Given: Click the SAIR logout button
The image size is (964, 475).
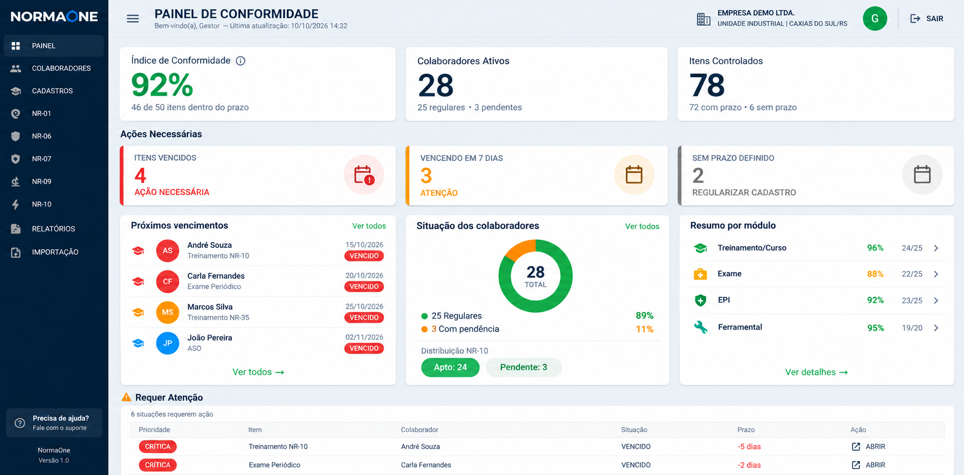Looking at the screenshot, I should [927, 18].
